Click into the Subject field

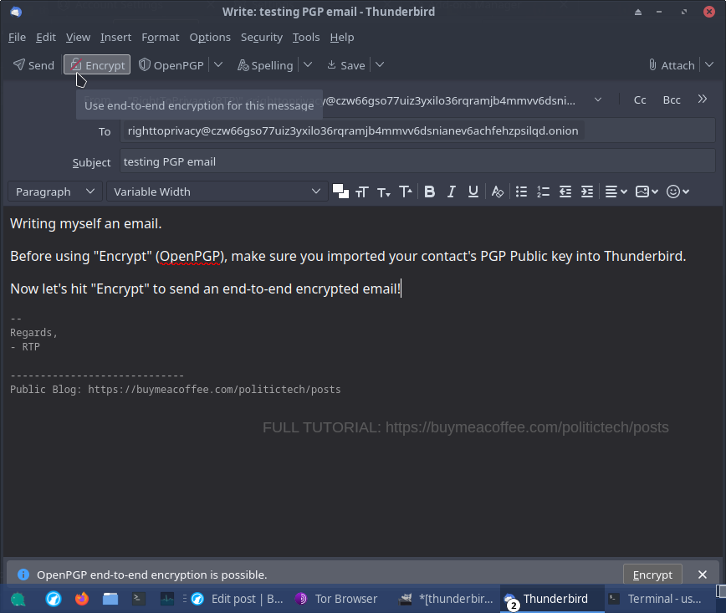coord(417,161)
